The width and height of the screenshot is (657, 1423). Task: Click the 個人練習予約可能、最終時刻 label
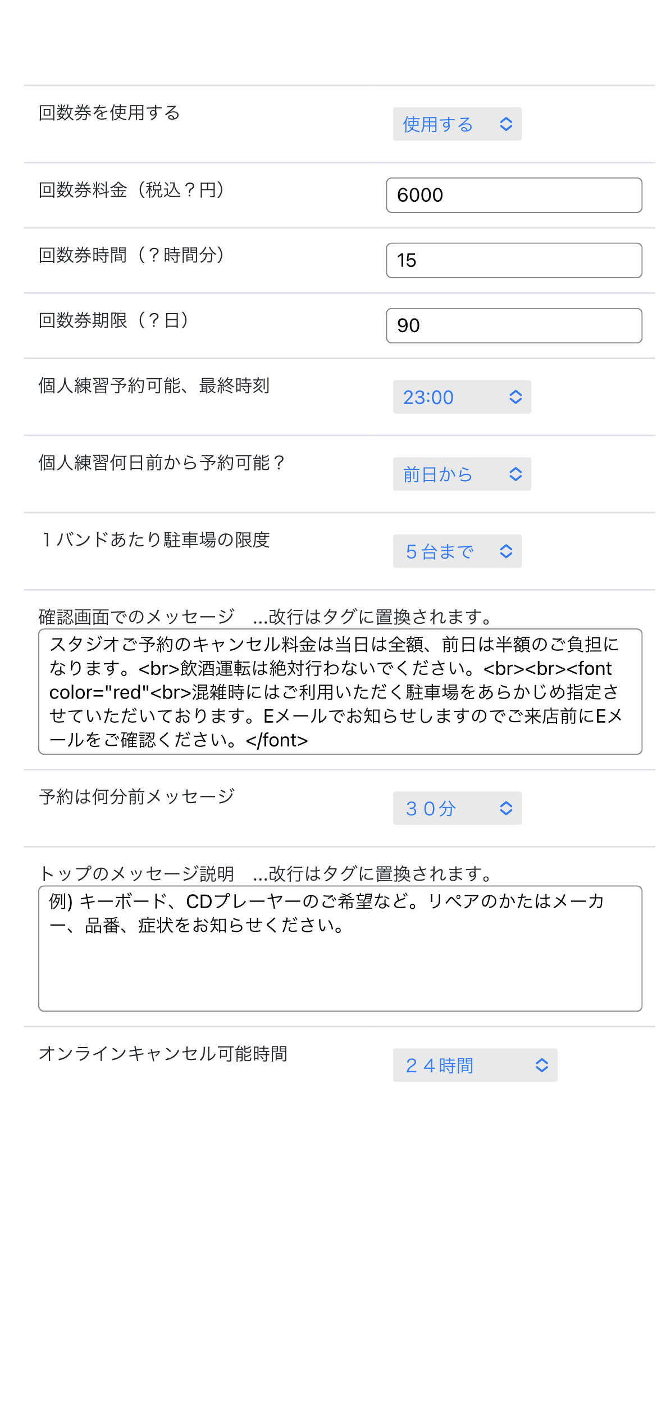coord(154,386)
